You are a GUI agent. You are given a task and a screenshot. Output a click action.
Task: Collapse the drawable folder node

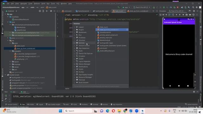tap(10, 51)
